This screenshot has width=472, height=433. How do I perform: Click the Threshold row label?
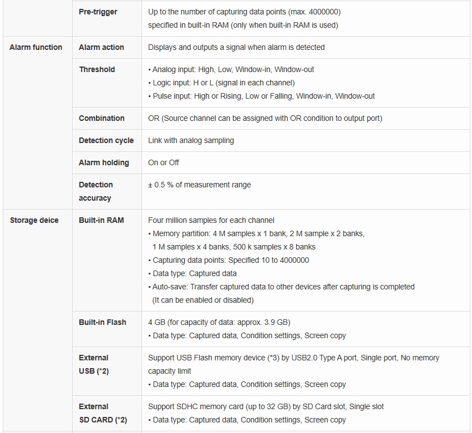[97, 69]
